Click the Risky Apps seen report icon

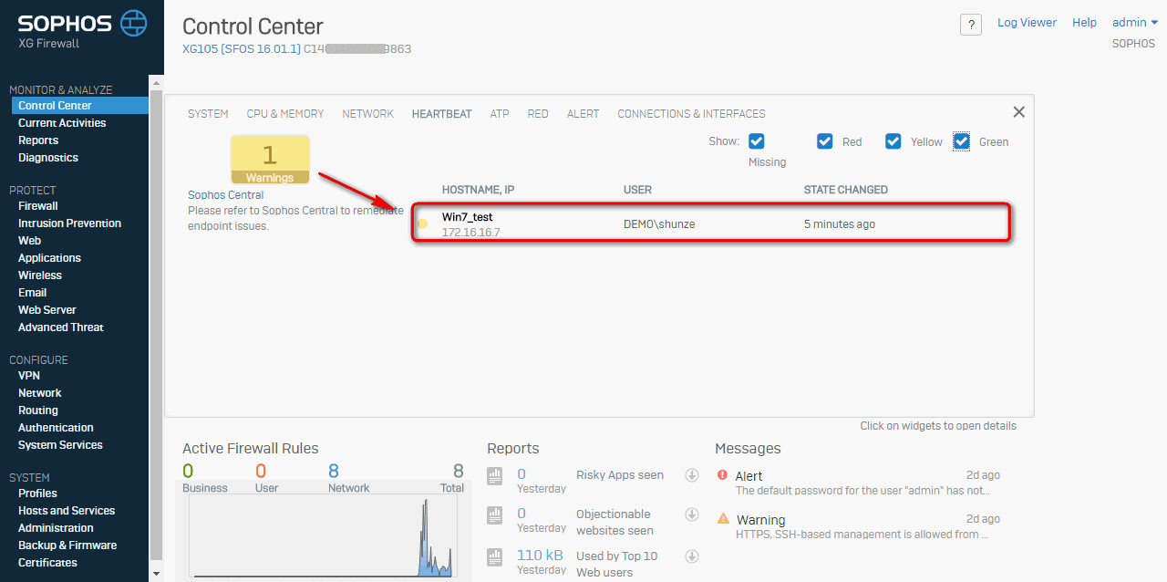(x=495, y=475)
